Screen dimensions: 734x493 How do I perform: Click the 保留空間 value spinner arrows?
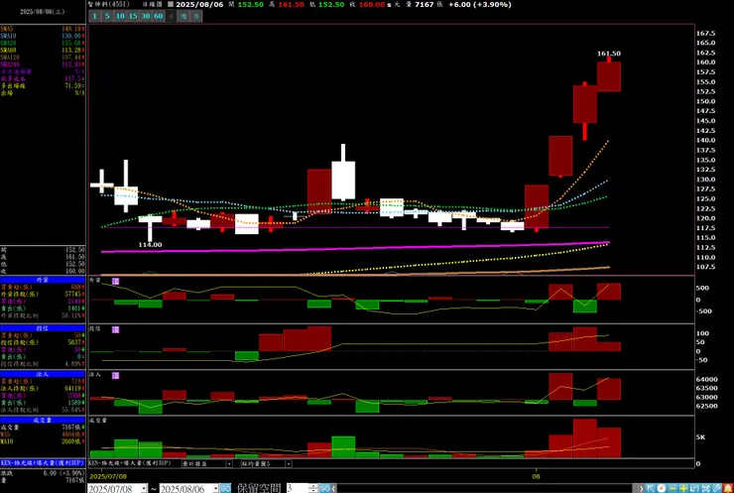click(313, 488)
